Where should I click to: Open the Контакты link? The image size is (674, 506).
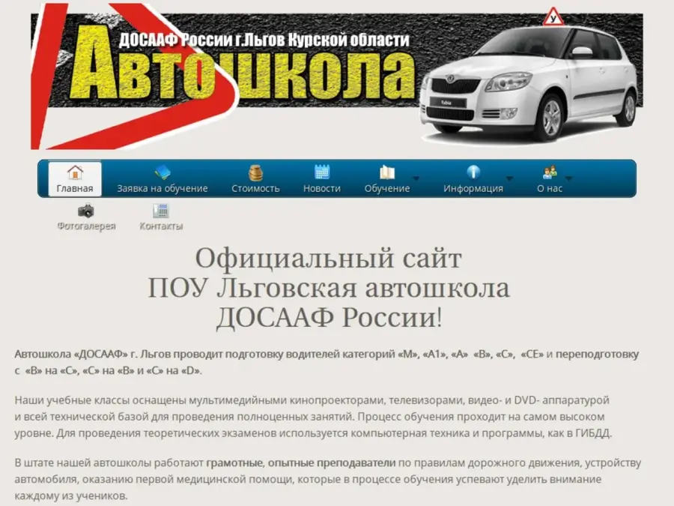161,226
